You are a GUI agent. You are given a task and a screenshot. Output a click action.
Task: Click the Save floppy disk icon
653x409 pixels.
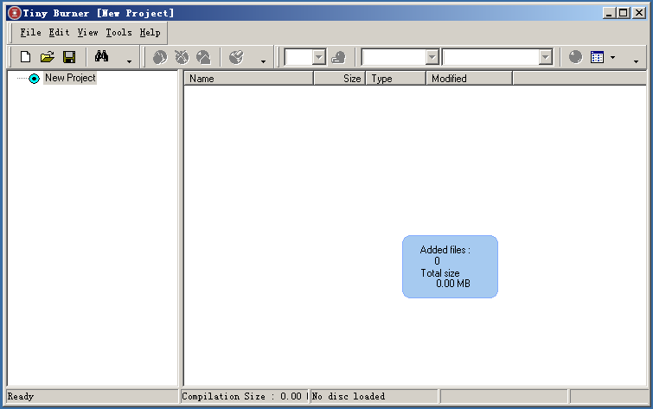pyautogui.click(x=69, y=57)
